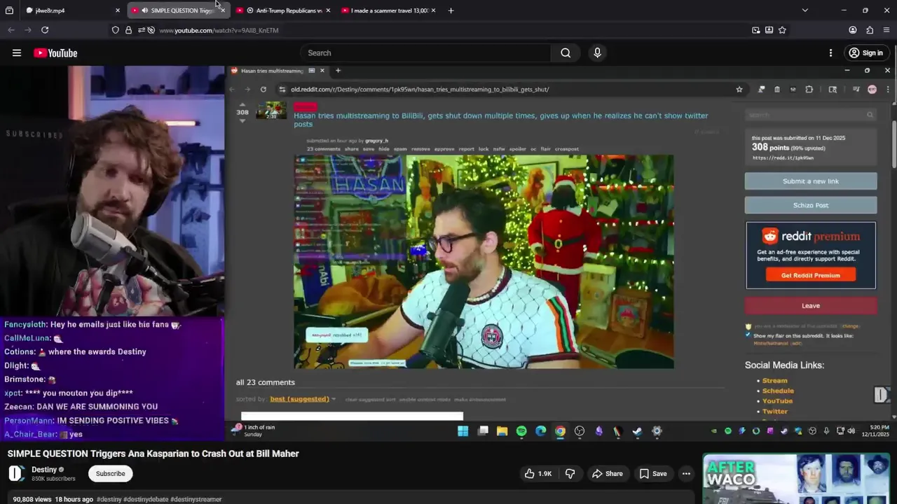Screen dimensions: 897x504
Task: Open Edge taskbar icon in the video
Action: 541,431
